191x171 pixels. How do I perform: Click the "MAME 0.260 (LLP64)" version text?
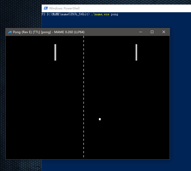tap(69, 32)
